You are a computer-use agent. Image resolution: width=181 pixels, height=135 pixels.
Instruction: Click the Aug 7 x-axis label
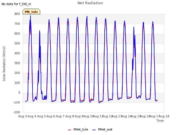coord(60,116)
